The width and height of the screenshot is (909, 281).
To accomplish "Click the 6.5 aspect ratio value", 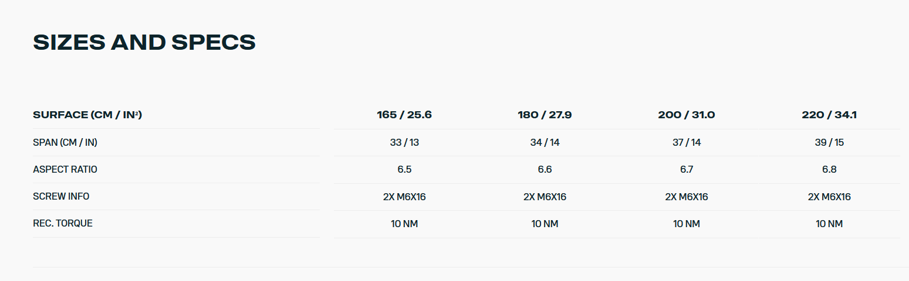I will pos(404,169).
